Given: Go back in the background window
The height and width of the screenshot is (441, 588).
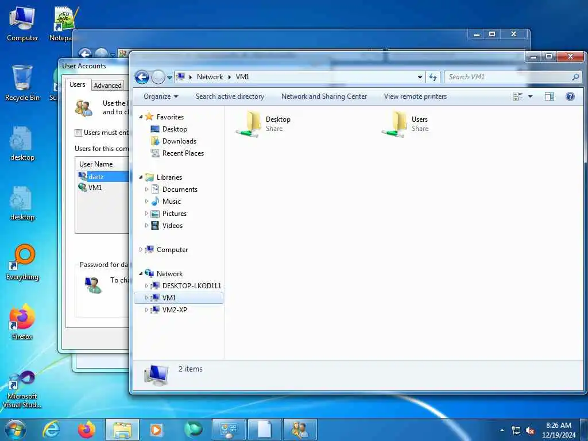Looking at the screenshot, I should 85,53.
